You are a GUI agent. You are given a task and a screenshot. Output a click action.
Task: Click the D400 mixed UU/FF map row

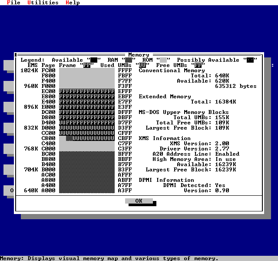[x=87, y=123]
